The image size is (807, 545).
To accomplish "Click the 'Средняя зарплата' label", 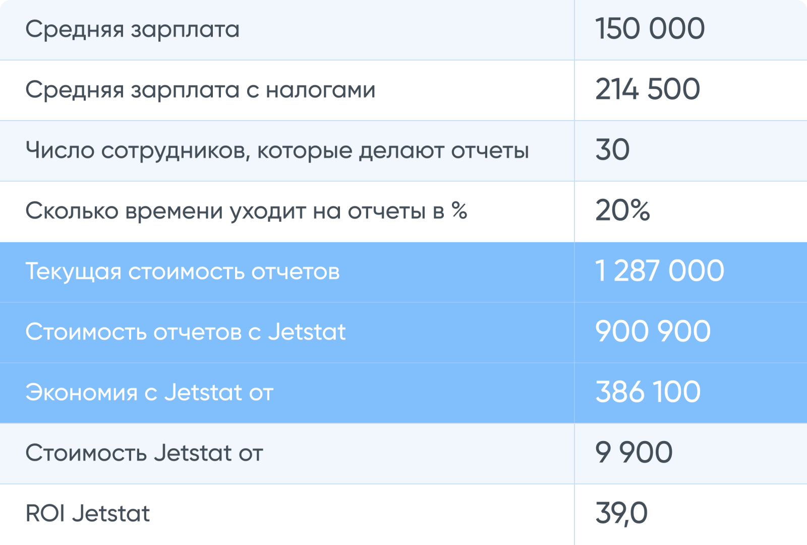I will coord(132,29).
